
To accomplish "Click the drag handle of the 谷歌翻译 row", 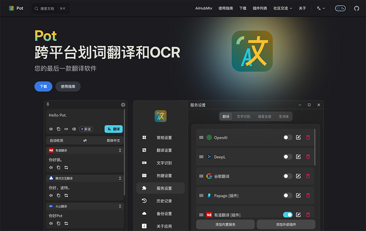I will tap(201, 176).
